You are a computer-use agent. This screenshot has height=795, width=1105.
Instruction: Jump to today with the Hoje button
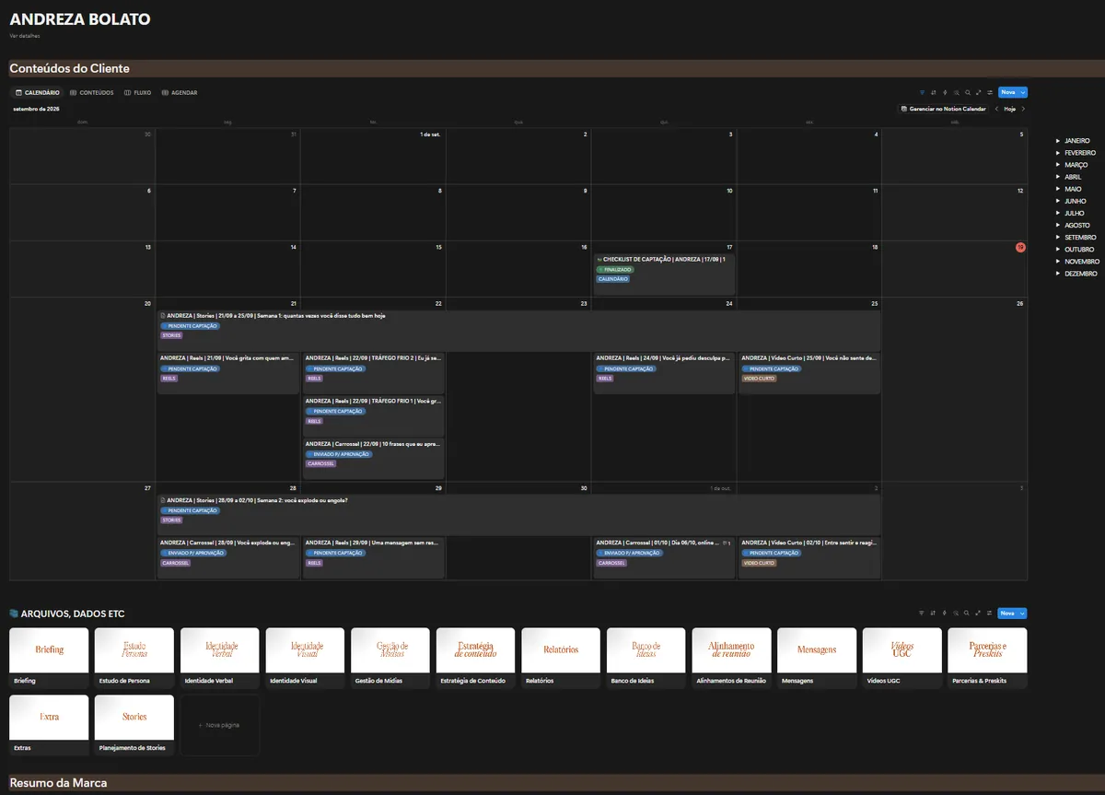tap(1010, 109)
